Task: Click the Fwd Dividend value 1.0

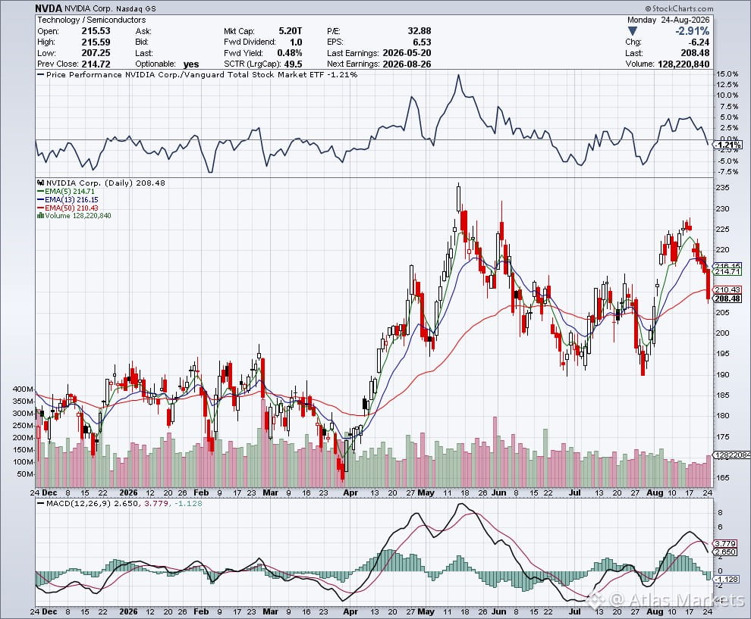Action: pyautogui.click(x=296, y=42)
